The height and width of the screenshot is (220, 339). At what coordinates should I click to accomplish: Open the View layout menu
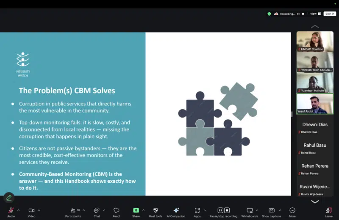pyautogui.click(x=315, y=14)
